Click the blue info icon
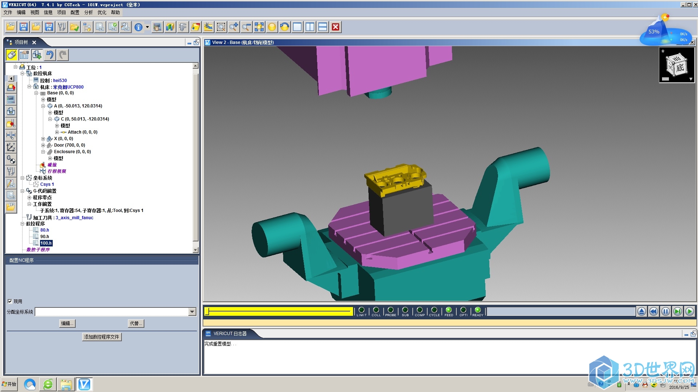This screenshot has width=698, height=392. [139, 27]
